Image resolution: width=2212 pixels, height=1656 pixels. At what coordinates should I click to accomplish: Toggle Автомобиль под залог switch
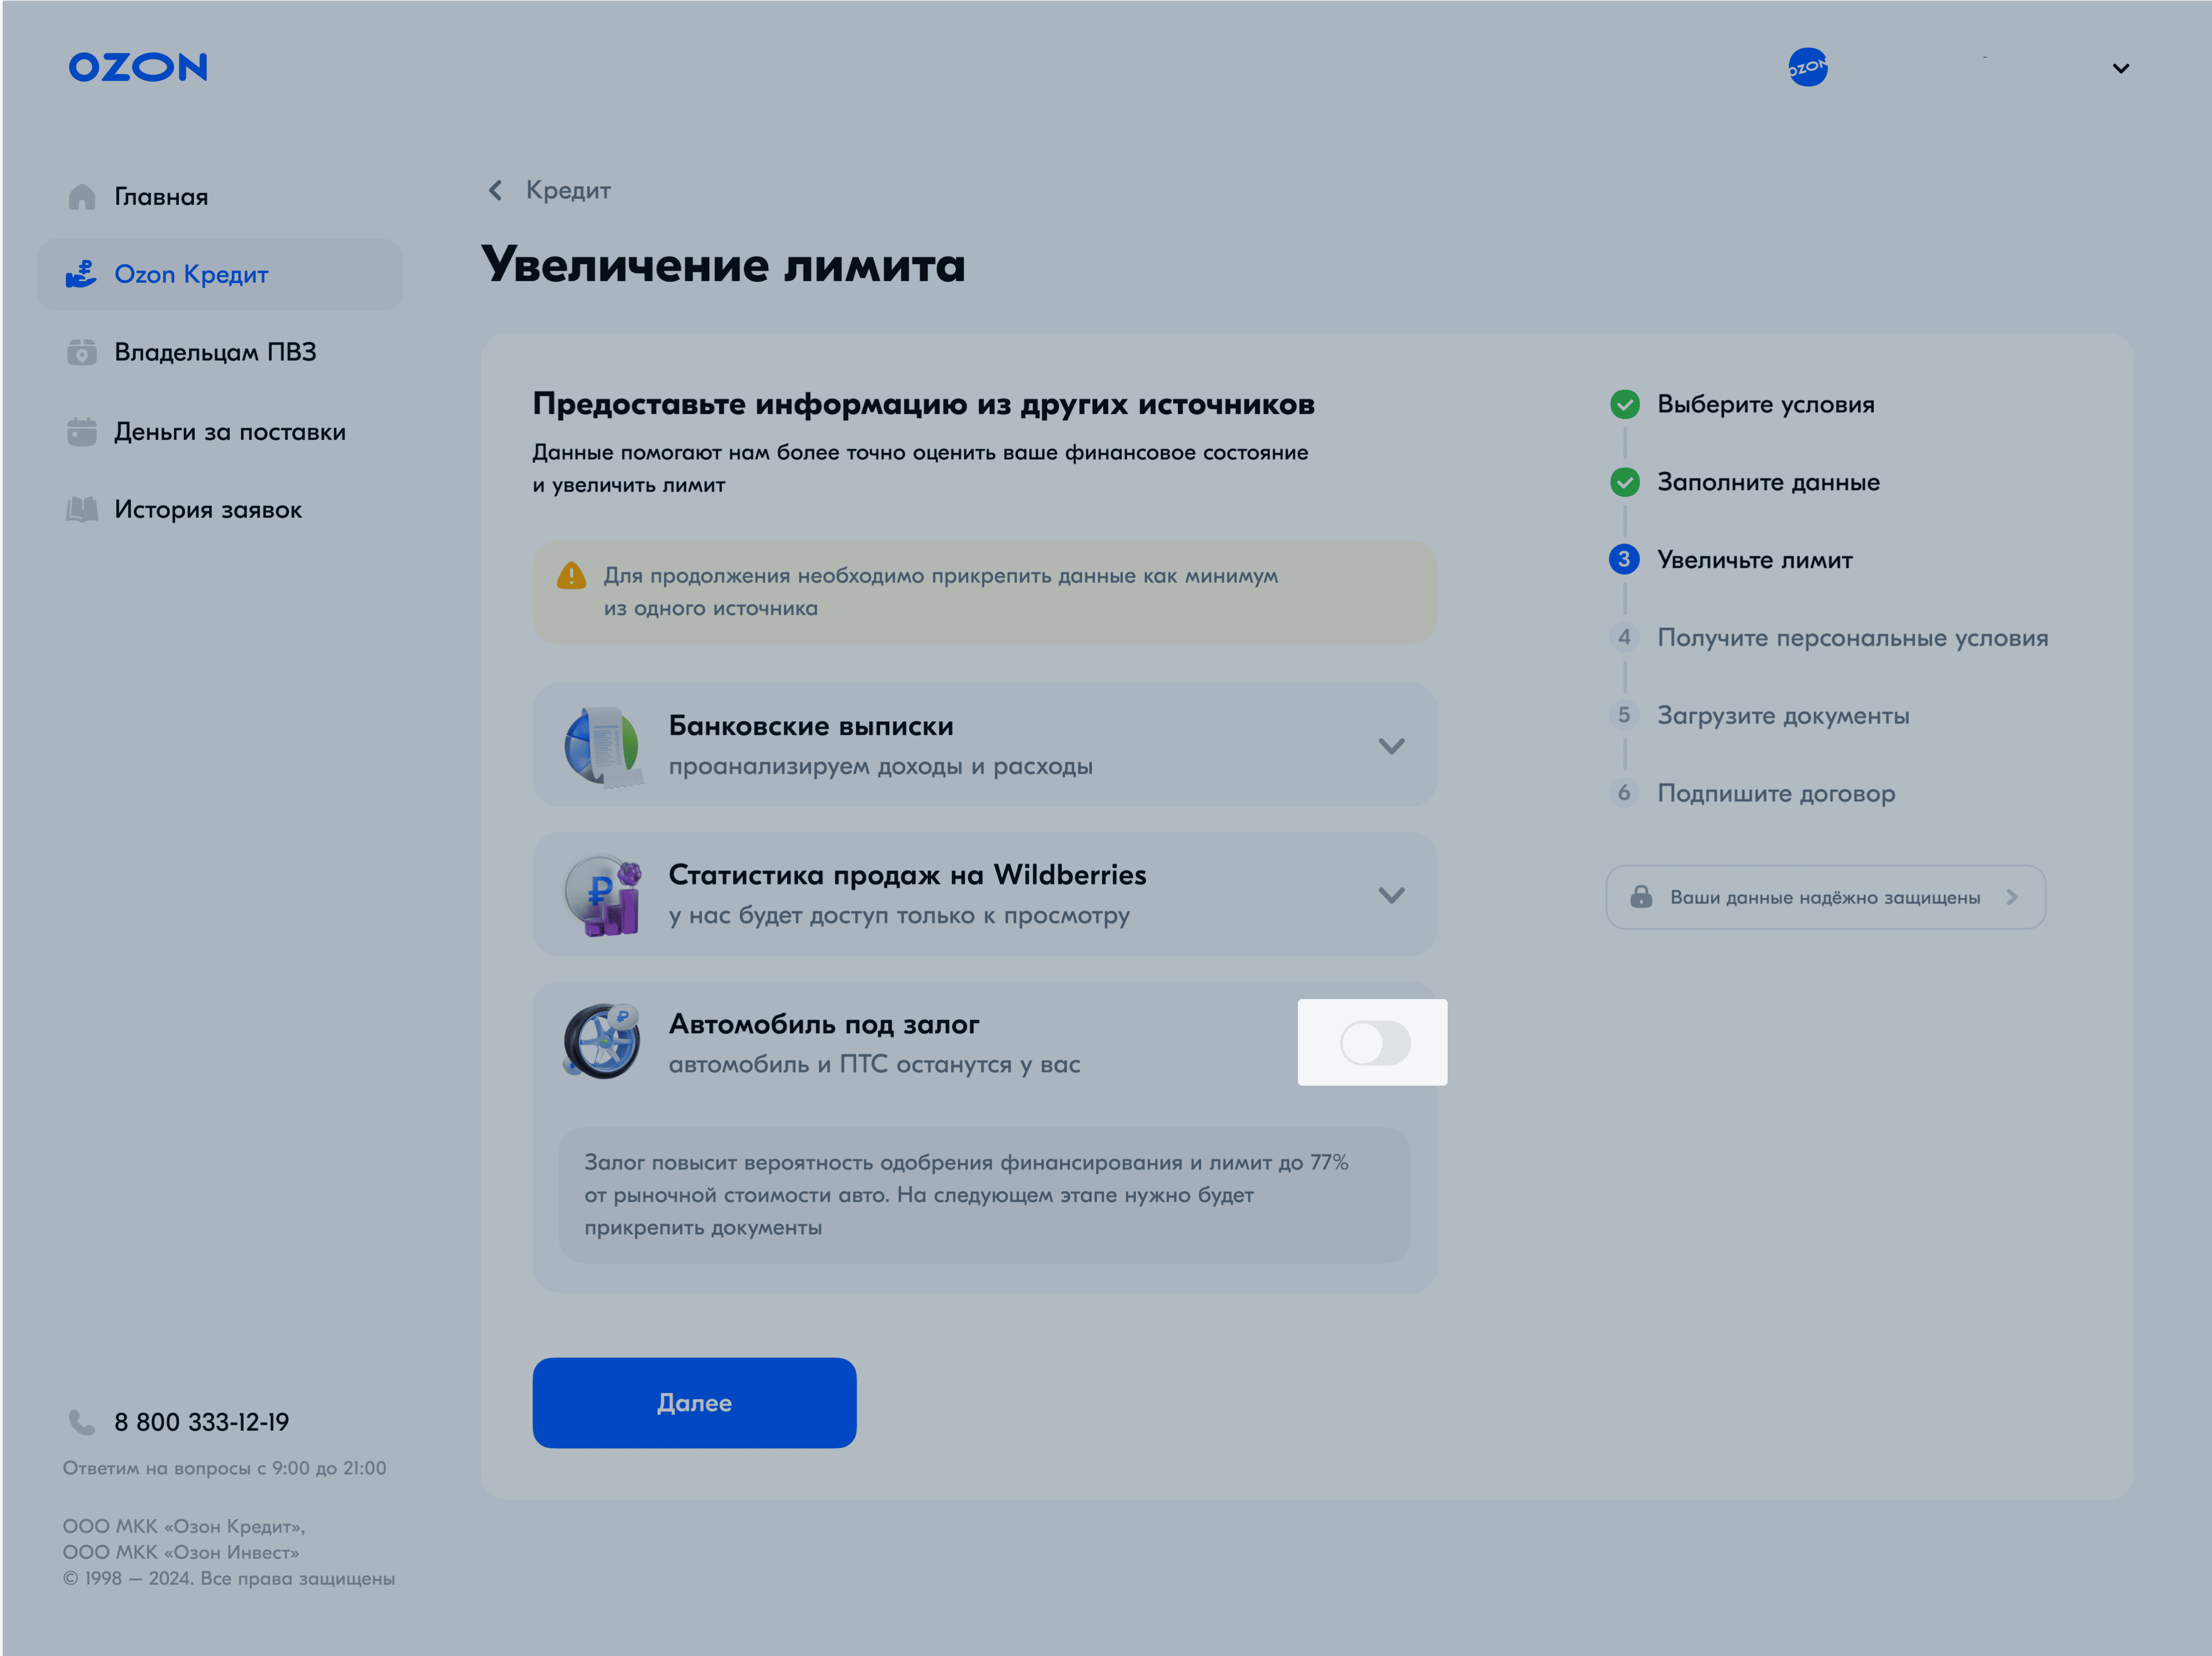pos(1375,1043)
